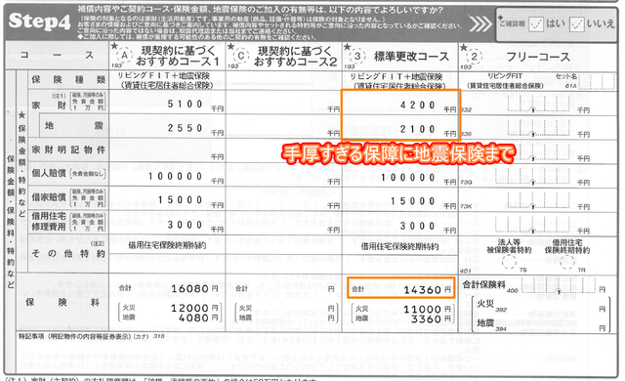Click 3000 in the おすすめコース1 column
The width and height of the screenshot is (625, 381).
pos(185,225)
